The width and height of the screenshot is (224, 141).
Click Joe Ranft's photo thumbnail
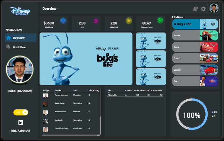click(x=45, y=121)
